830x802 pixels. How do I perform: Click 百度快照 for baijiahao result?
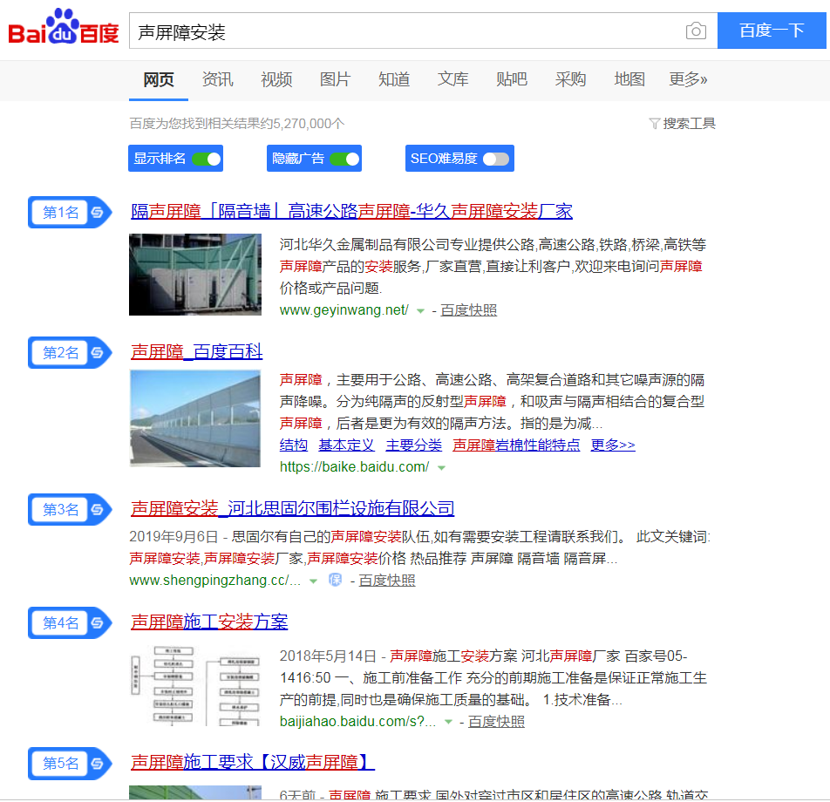[496, 721]
